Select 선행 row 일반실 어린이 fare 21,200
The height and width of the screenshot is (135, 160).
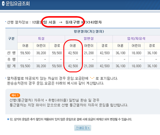click(x=89, y=53)
